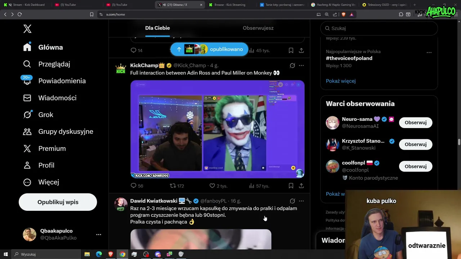Open More options on KickChamp post
The image size is (461, 259).
pyautogui.click(x=301, y=65)
